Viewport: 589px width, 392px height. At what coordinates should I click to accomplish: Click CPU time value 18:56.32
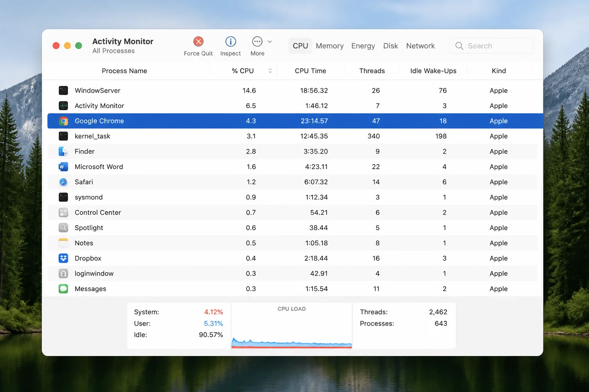coord(314,91)
